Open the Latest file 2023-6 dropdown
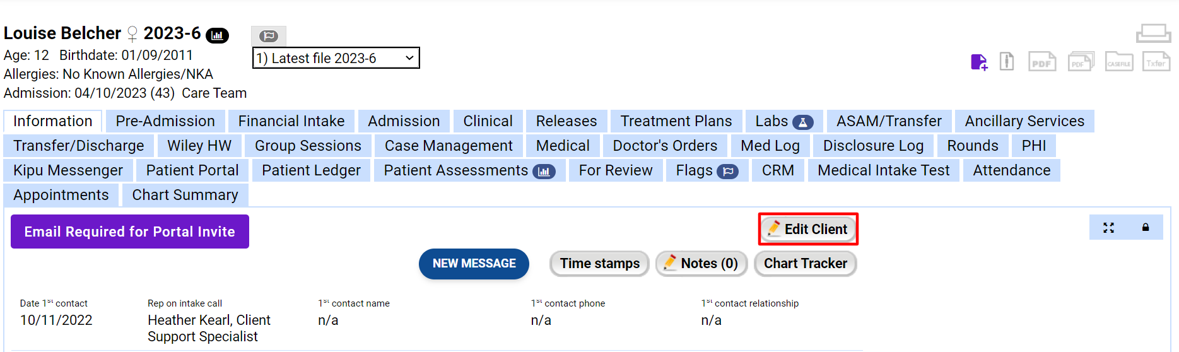The width and height of the screenshot is (1179, 352). (336, 58)
